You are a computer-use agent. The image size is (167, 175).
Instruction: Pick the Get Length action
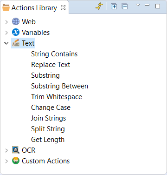tap(48, 140)
